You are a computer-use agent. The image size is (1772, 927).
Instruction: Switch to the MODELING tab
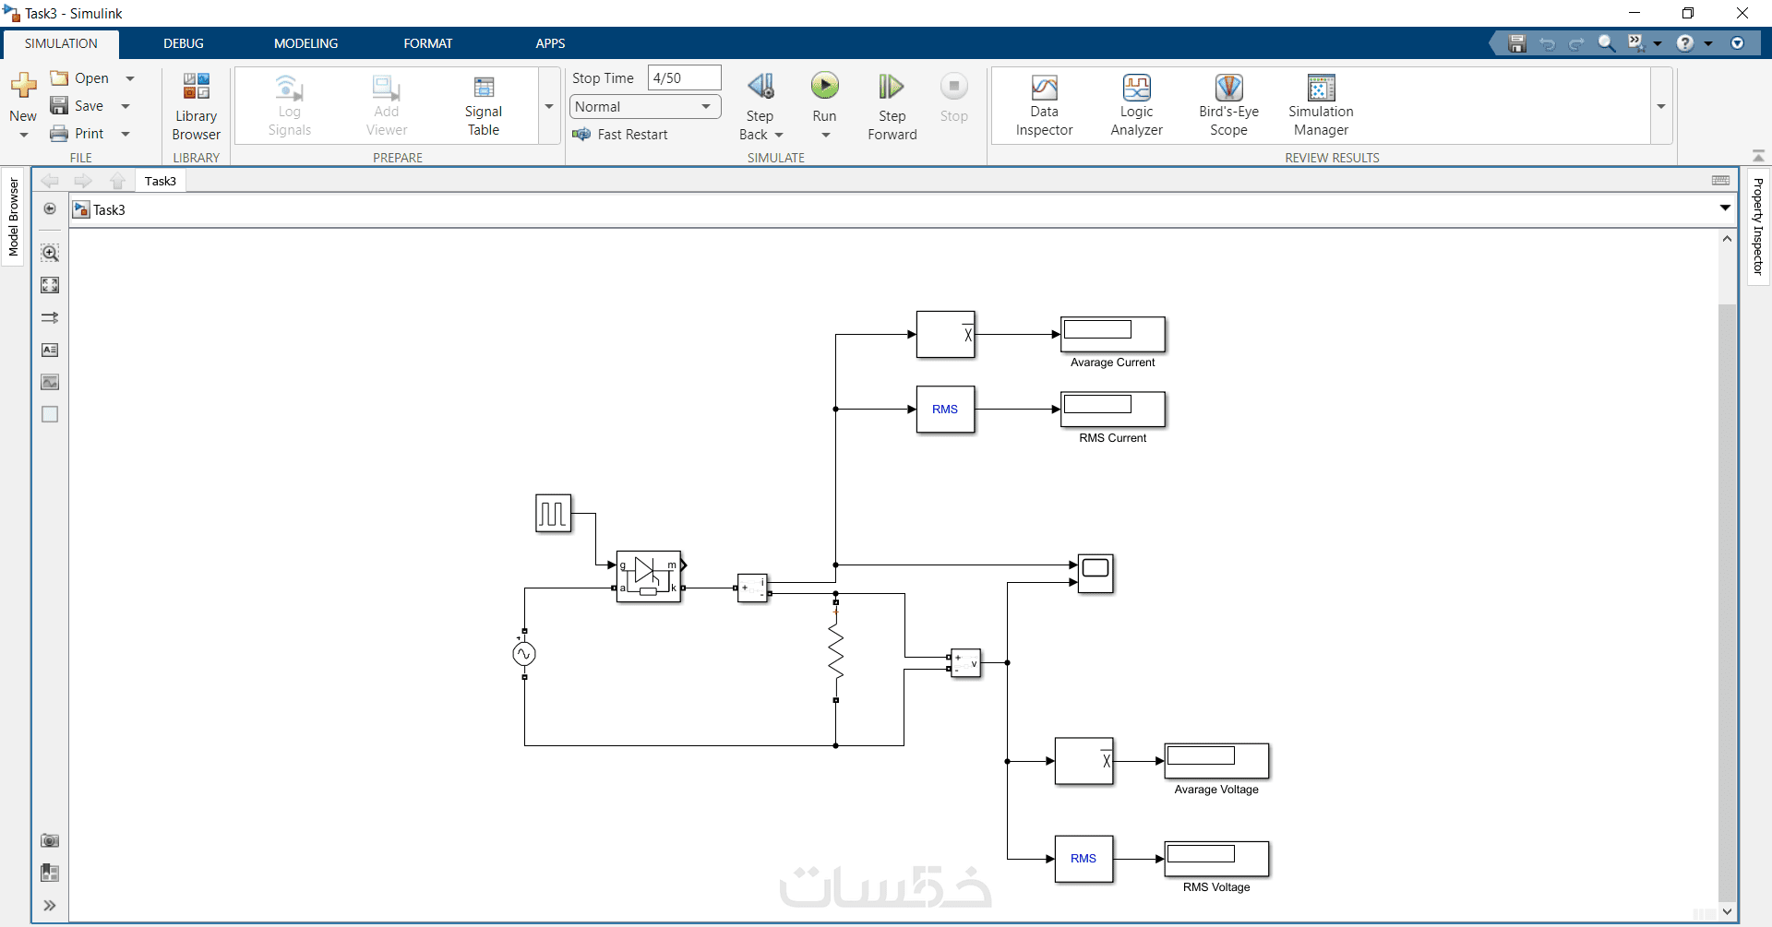tap(305, 43)
